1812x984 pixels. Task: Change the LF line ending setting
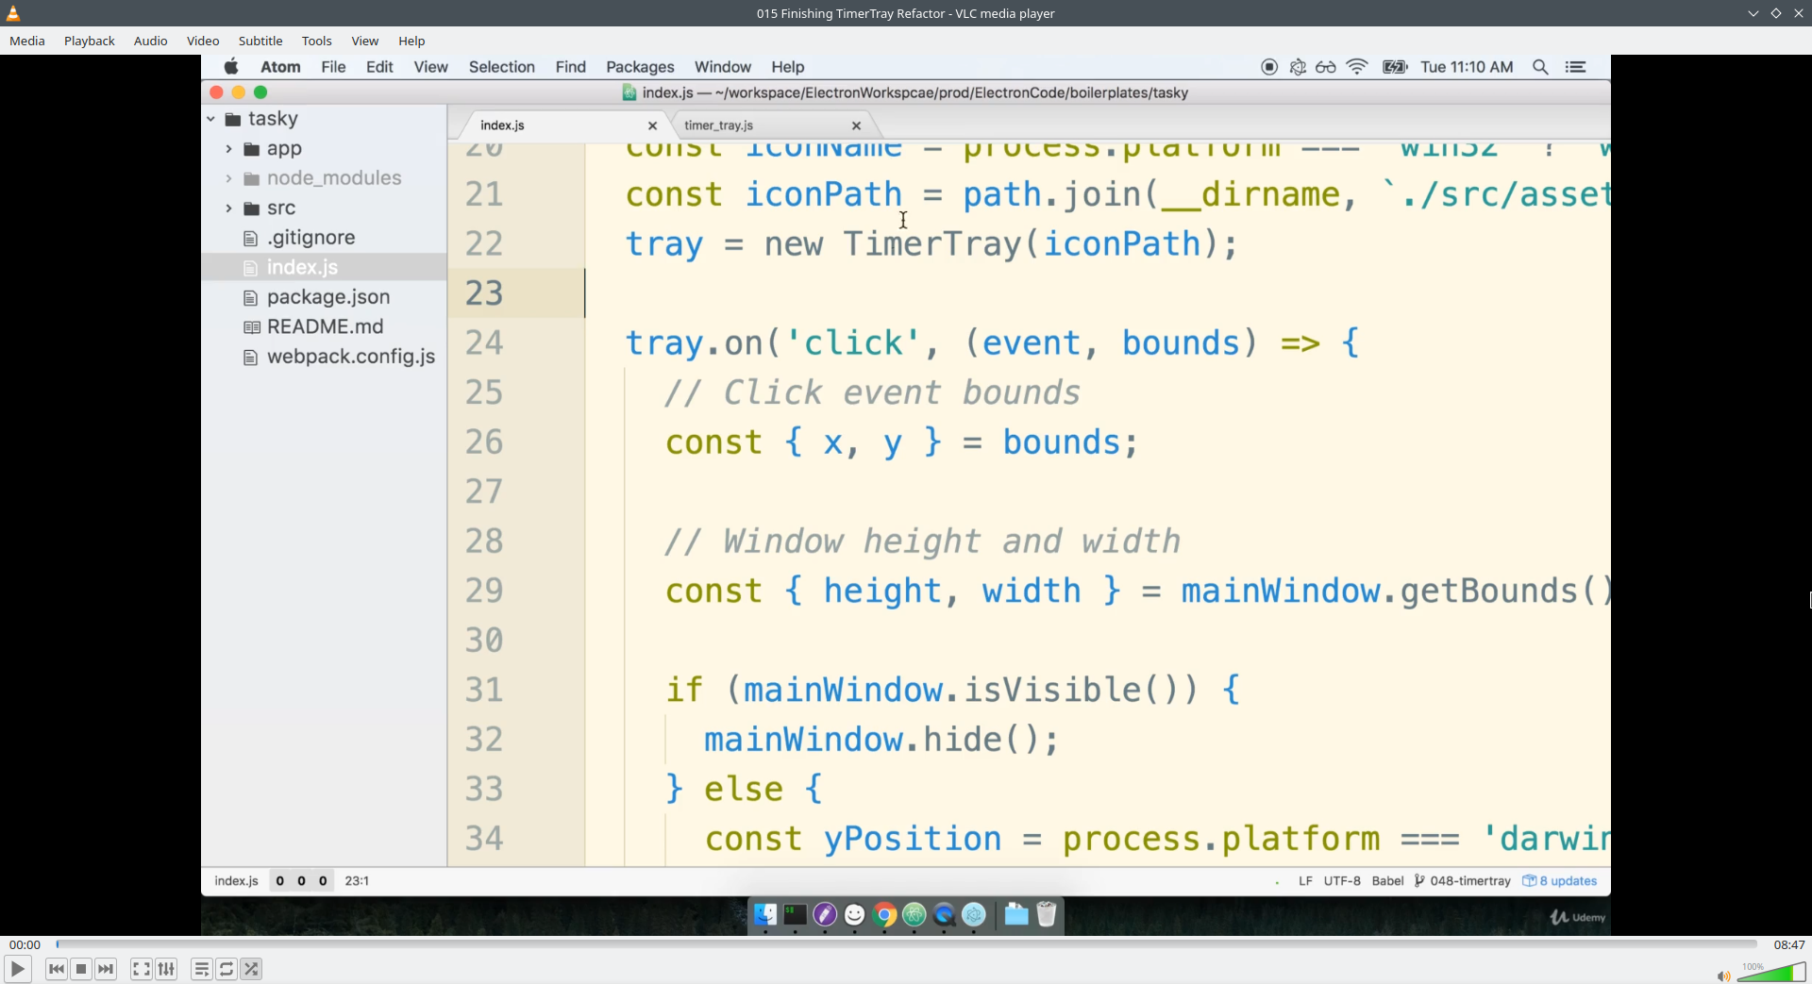(1305, 880)
